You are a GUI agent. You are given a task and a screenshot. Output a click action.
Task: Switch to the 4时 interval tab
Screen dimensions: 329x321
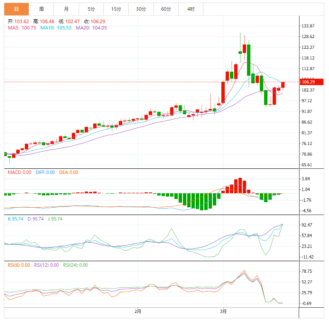[x=191, y=9]
